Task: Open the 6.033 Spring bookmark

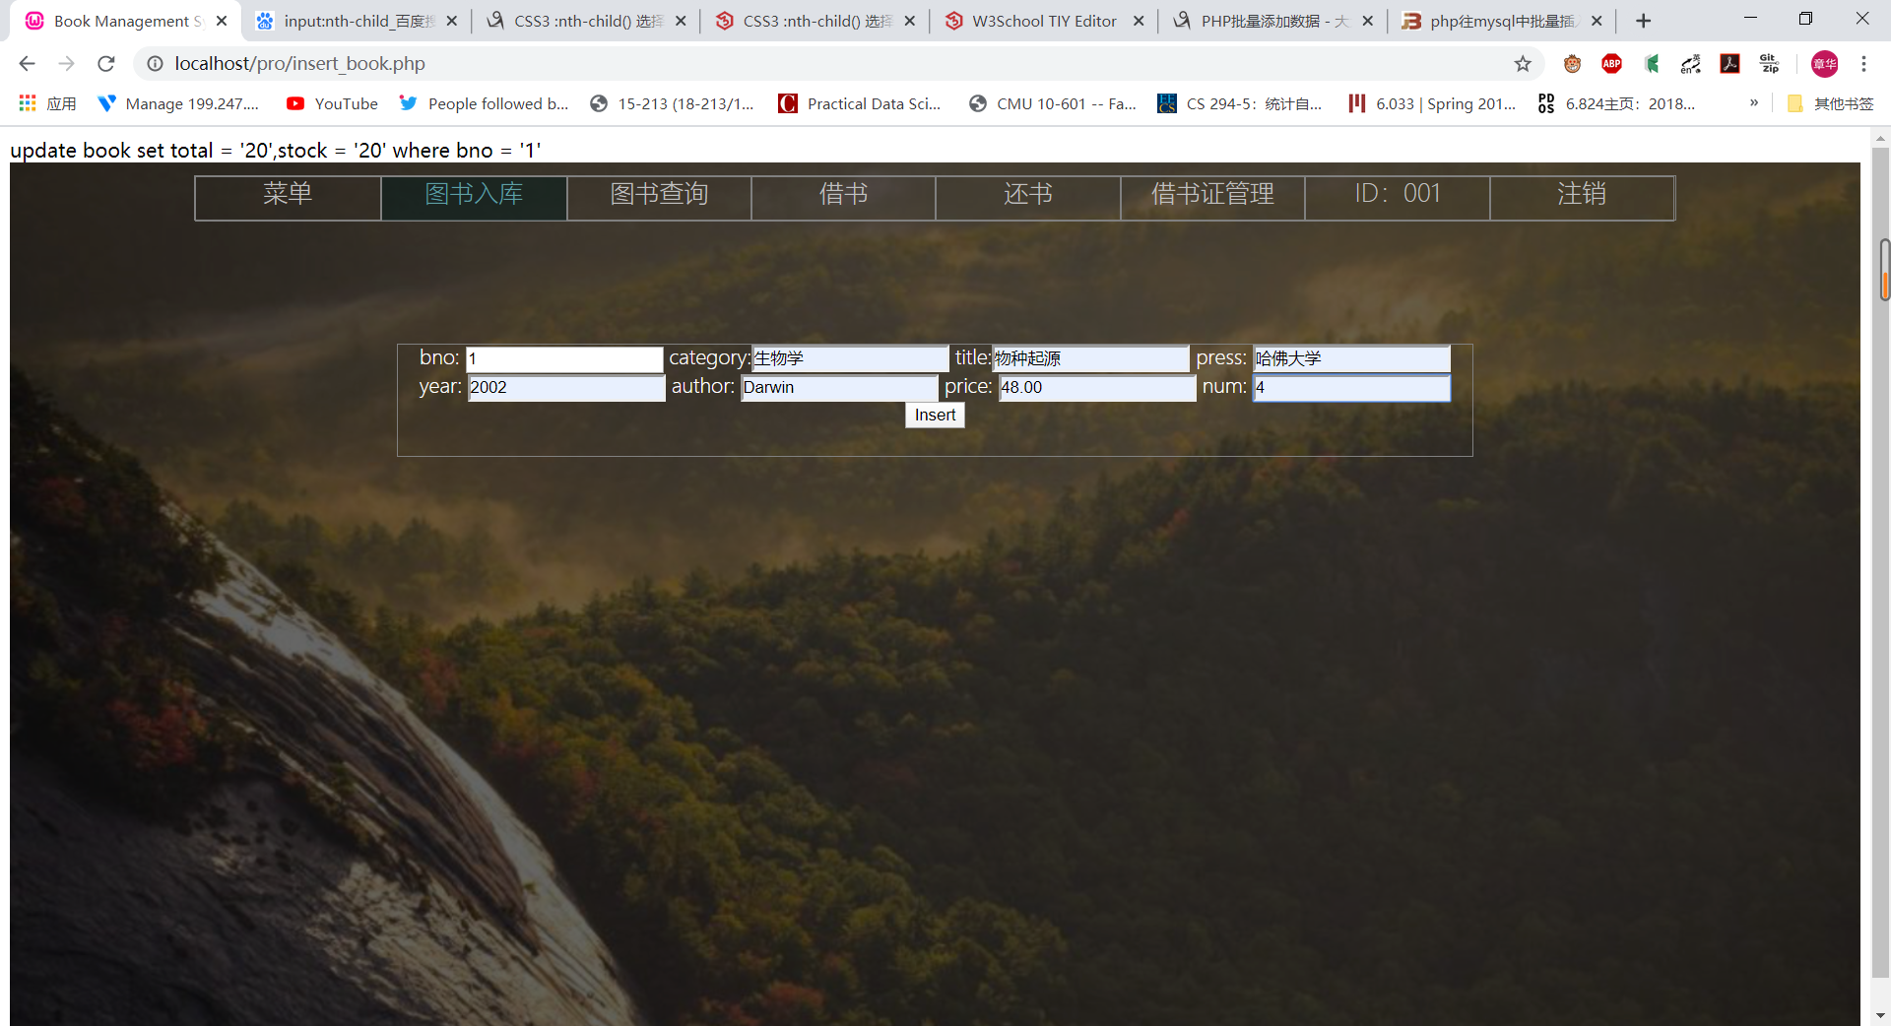Action: [x=1432, y=103]
